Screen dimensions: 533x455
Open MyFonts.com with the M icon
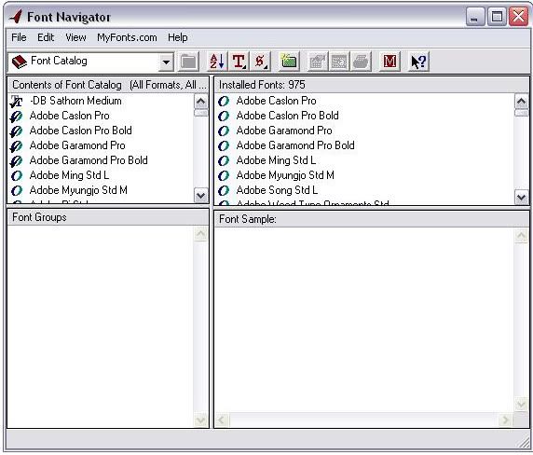click(389, 62)
